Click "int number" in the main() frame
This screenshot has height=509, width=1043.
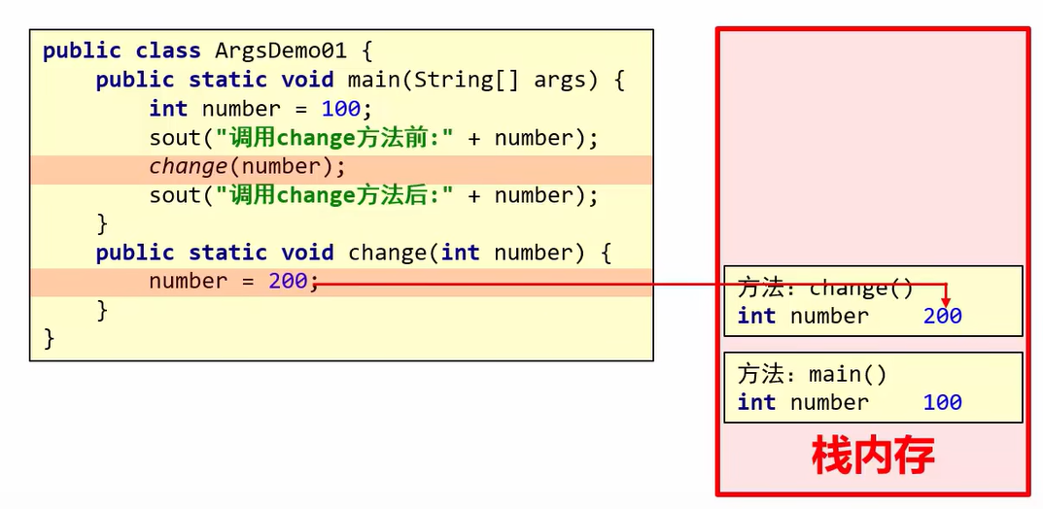(802, 402)
